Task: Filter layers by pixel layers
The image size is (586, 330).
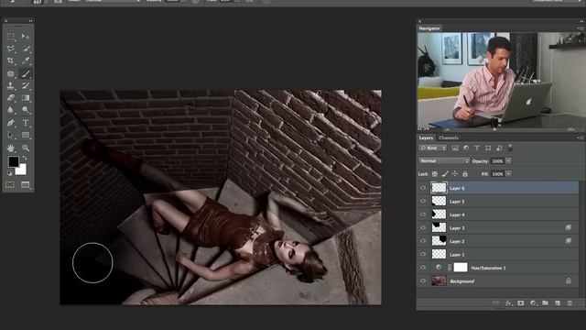Action: pos(455,148)
